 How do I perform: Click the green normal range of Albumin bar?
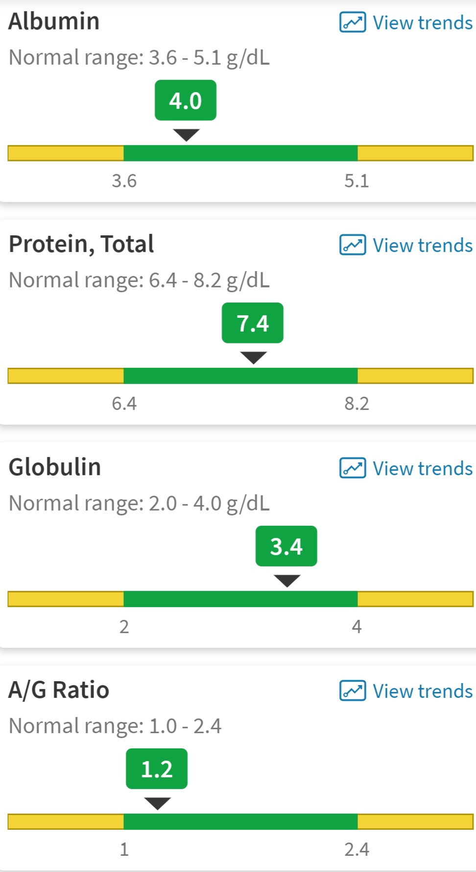coord(240,153)
